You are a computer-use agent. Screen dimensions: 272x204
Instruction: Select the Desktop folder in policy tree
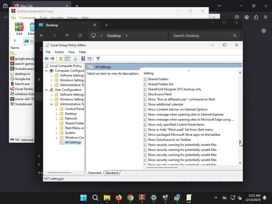pyautogui.click(x=71, y=114)
